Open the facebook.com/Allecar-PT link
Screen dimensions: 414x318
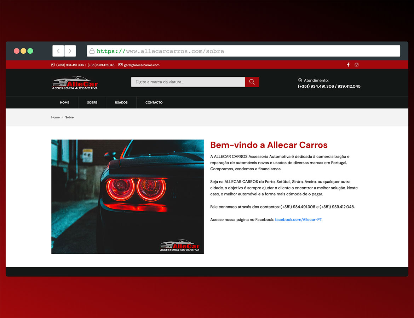tap(298, 219)
